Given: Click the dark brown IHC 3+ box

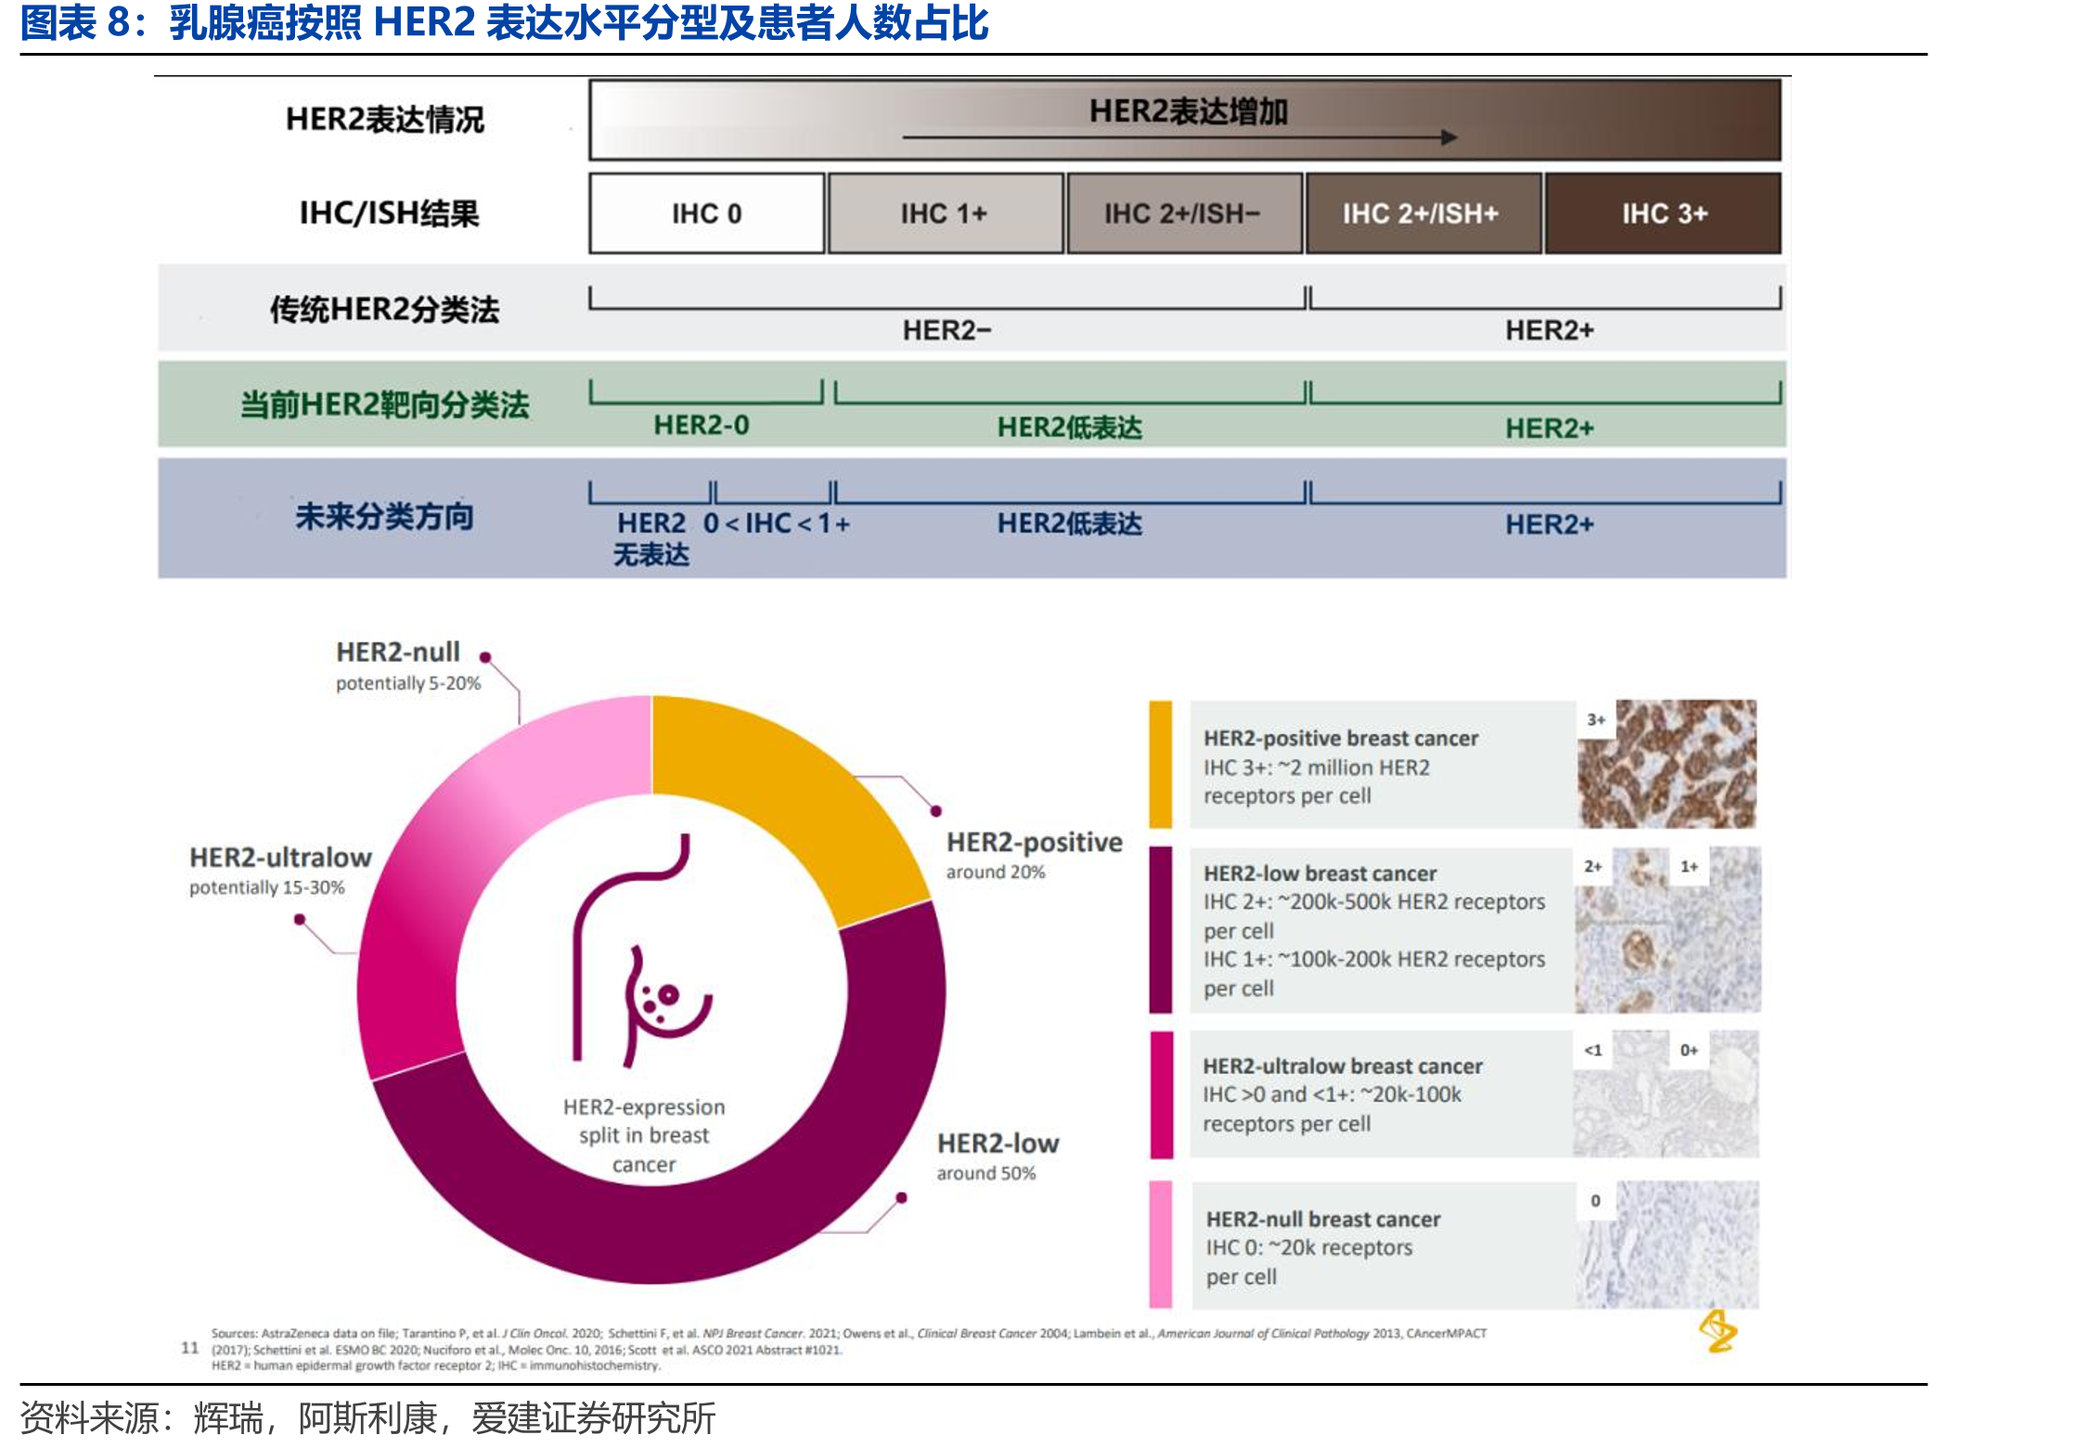Looking at the screenshot, I should [x=1663, y=213].
